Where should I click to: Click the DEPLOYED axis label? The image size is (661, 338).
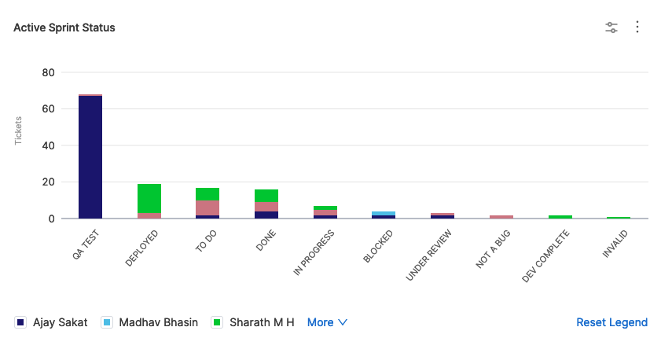(x=142, y=248)
